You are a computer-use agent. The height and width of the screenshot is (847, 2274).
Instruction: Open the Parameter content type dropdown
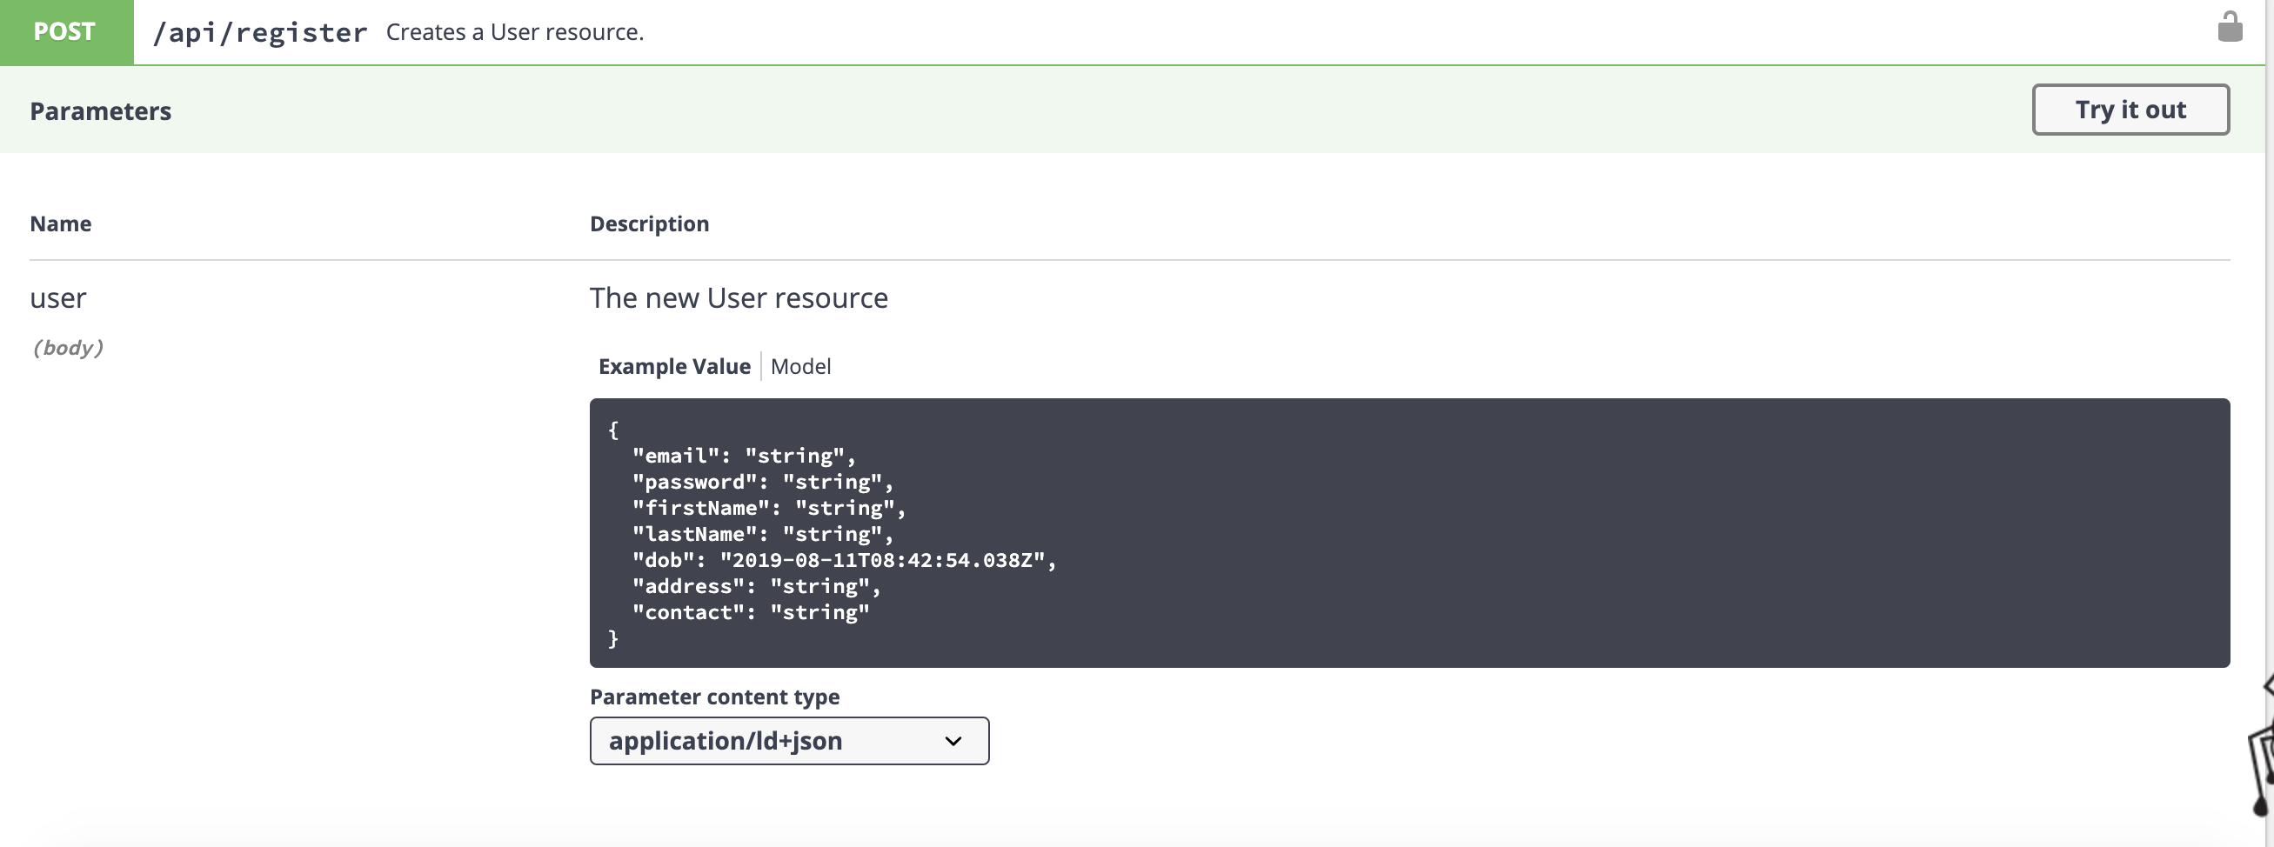click(788, 741)
